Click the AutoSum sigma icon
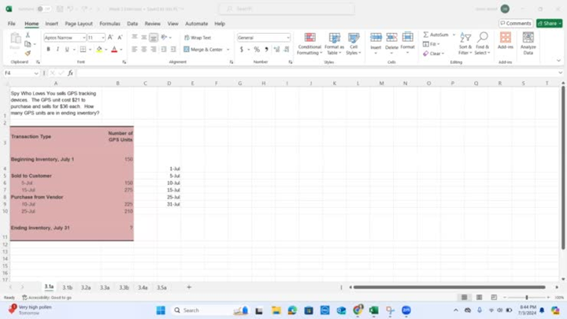 coord(426,35)
